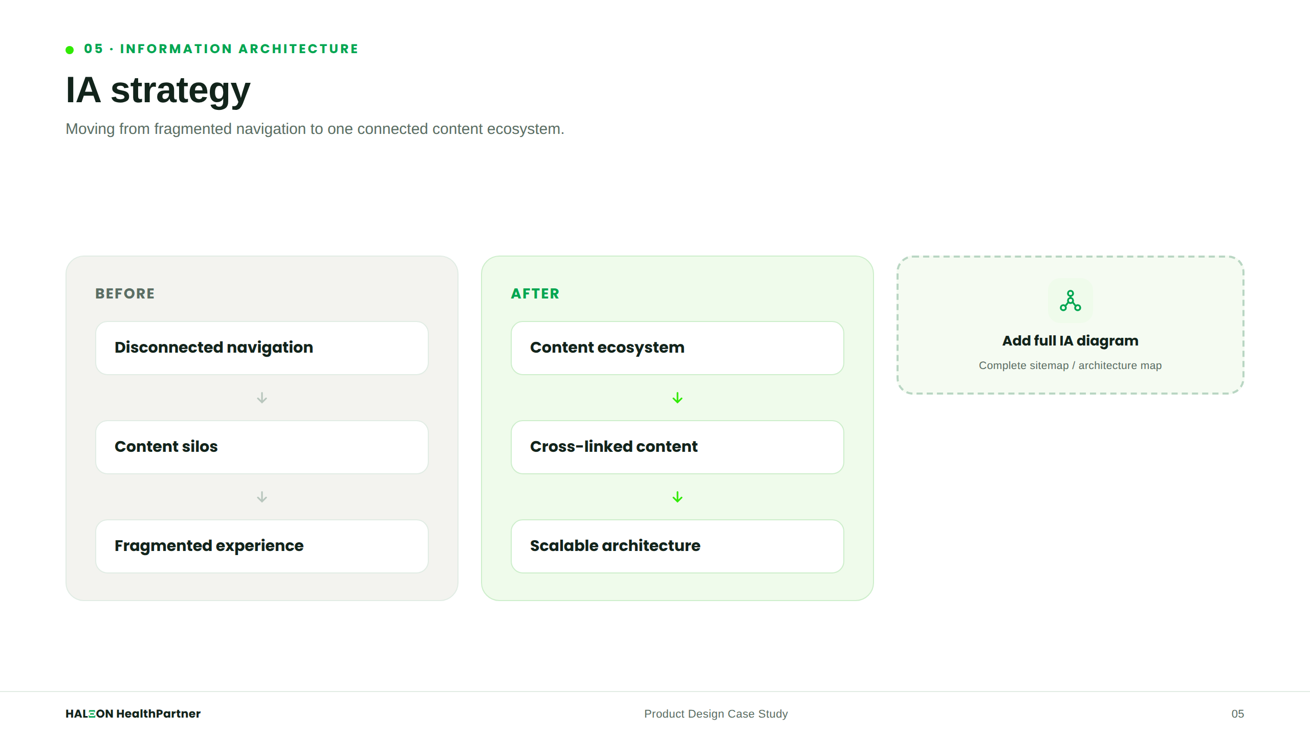Click the green arrow below Cross-linked content
Viewport: 1310px width, 736px height.
coord(678,497)
